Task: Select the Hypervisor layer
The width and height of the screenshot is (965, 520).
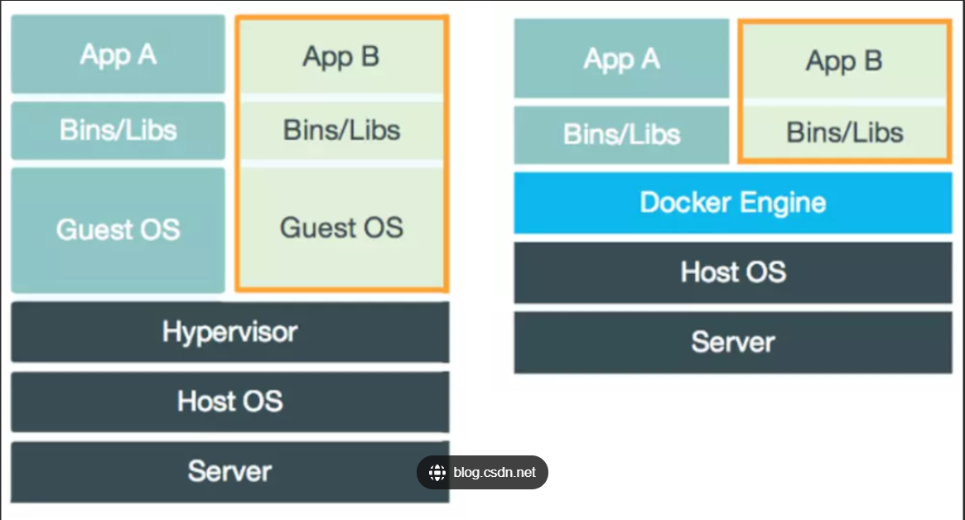Action: pyautogui.click(x=230, y=332)
